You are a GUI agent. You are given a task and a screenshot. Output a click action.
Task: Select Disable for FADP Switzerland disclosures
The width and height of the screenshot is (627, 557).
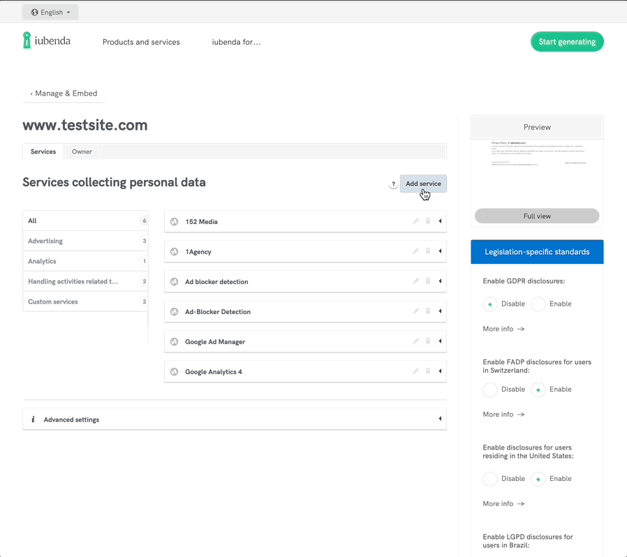point(489,389)
